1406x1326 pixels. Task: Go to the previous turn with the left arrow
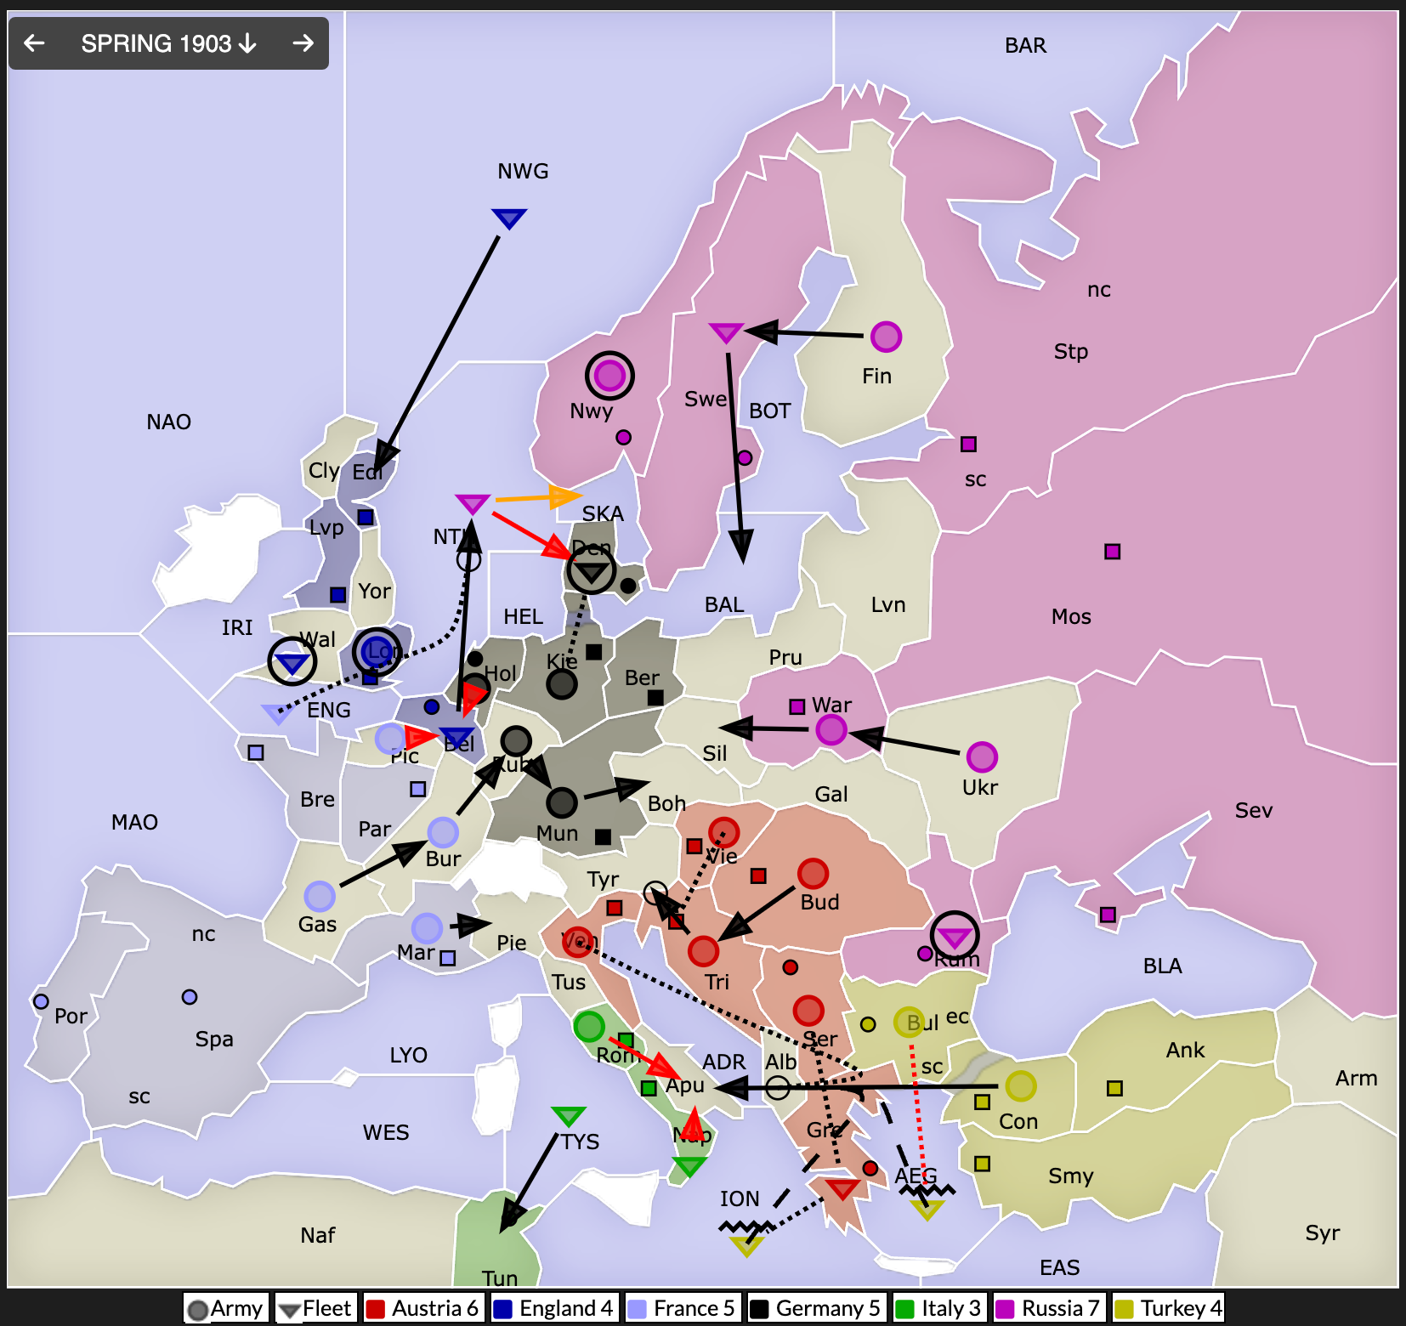tap(35, 43)
